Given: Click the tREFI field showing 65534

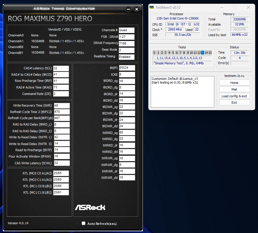Looking at the screenshot, I should pos(127,68).
